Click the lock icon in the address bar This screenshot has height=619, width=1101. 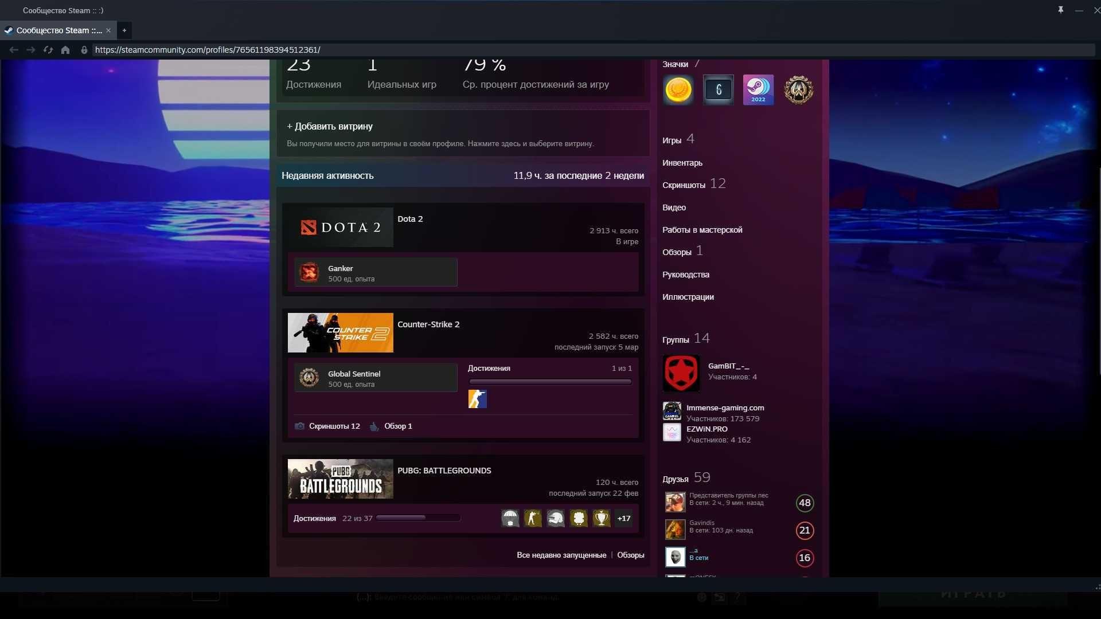(84, 50)
